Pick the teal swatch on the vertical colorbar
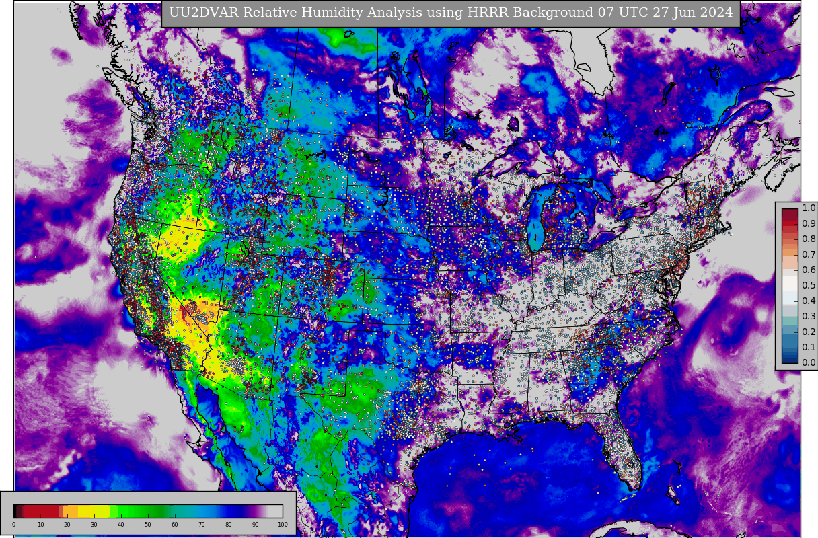Viewport: 818px width, 538px height. coord(790,321)
